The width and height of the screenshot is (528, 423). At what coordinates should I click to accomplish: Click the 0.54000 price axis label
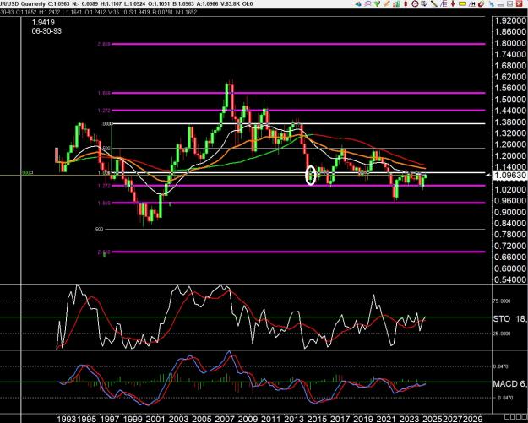509,280
